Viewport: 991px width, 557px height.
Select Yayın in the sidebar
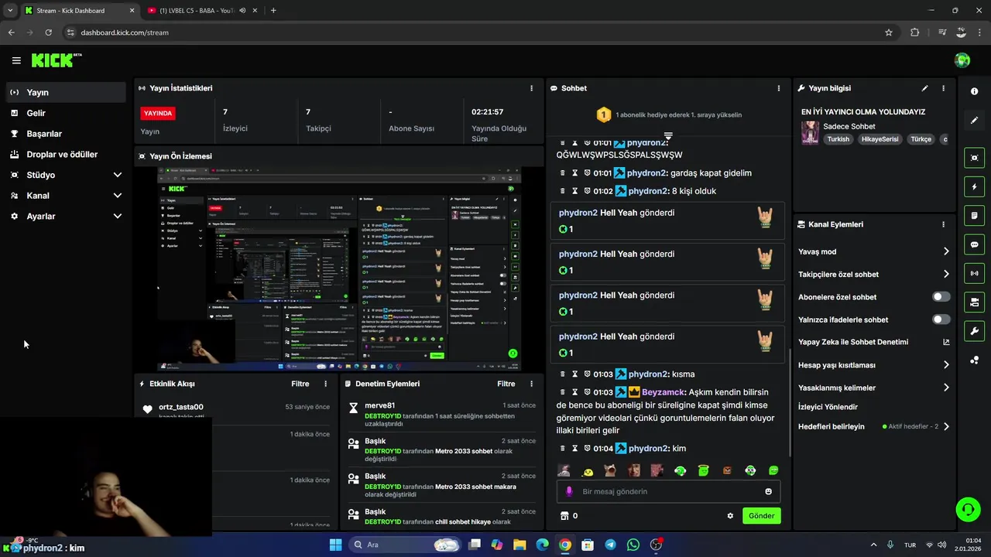click(x=66, y=92)
